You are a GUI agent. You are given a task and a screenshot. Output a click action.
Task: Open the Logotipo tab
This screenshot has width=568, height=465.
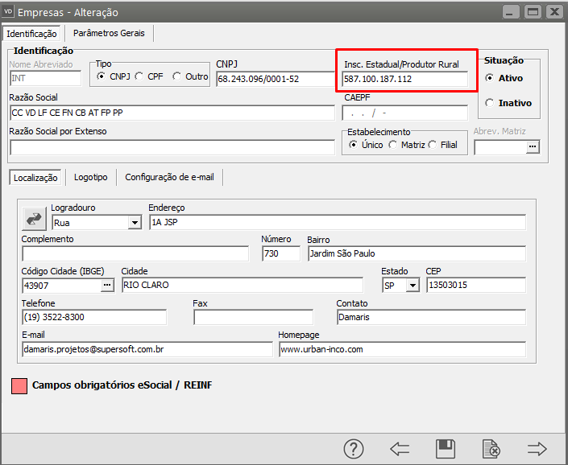point(91,177)
